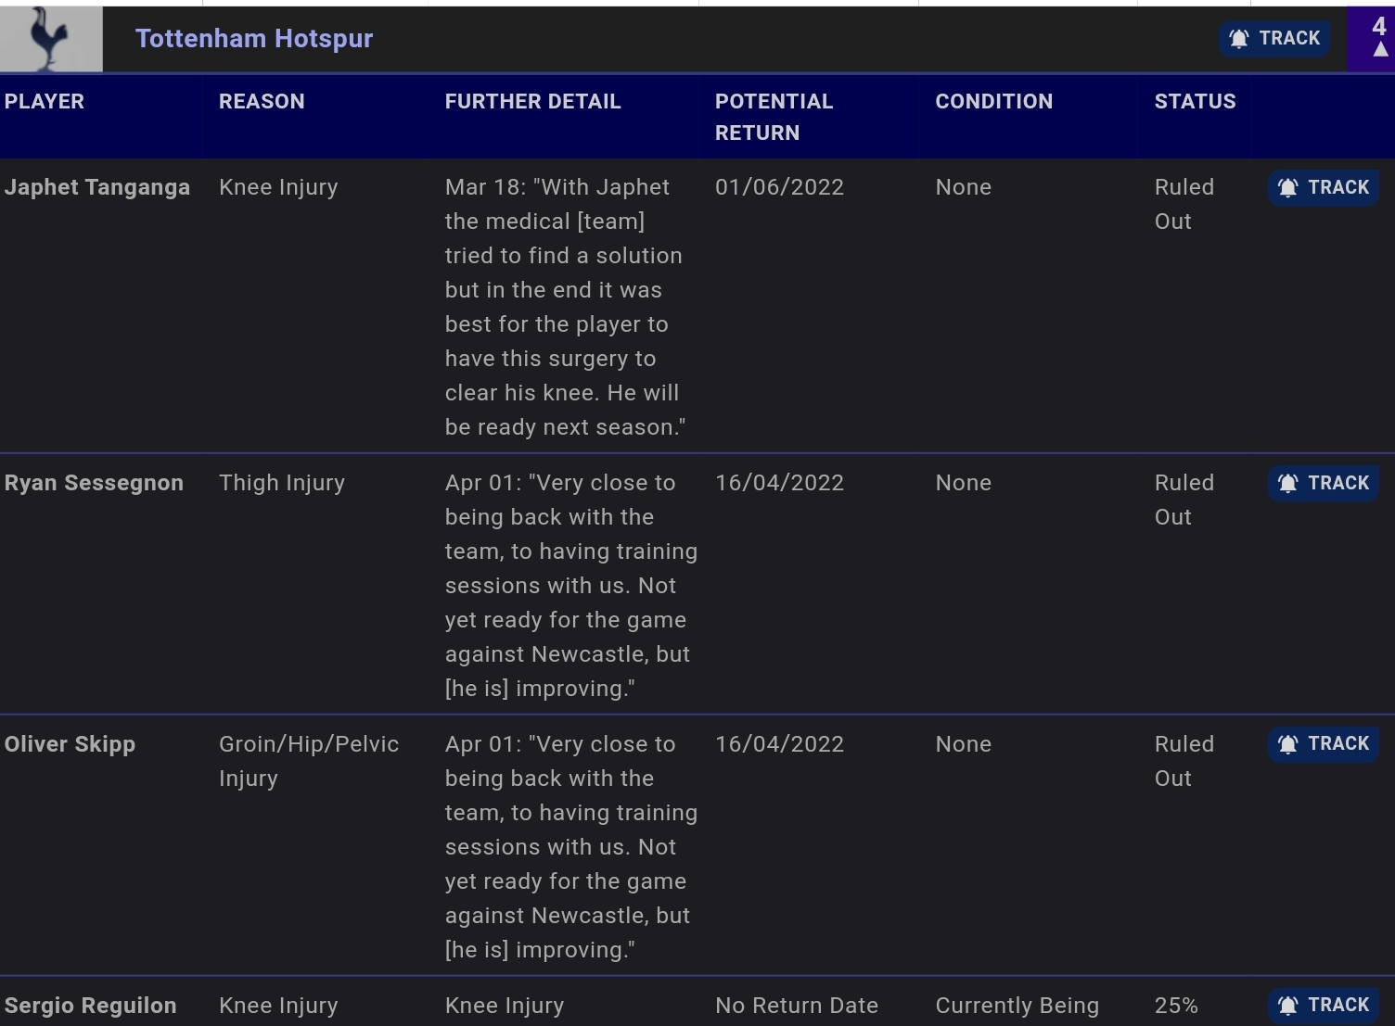The image size is (1395, 1026).
Task: Select Reguilon's Currently Being condition text
Action: click(x=1017, y=1006)
